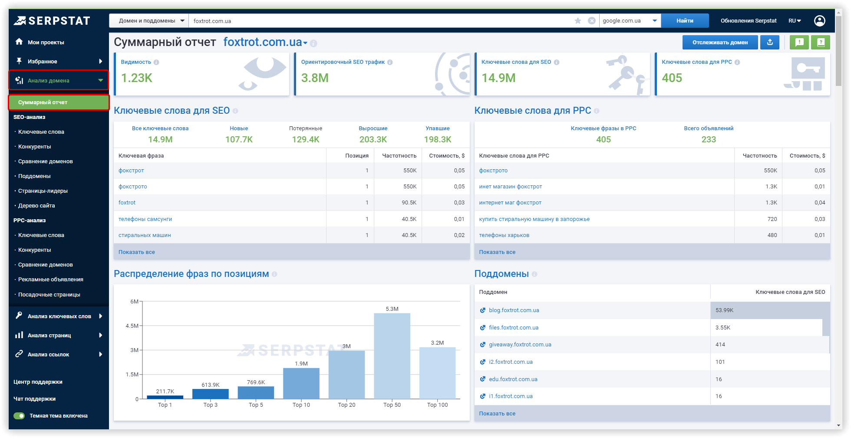Open SEO Ключевые слова in sidebar
851x438 pixels.
pyautogui.click(x=41, y=132)
